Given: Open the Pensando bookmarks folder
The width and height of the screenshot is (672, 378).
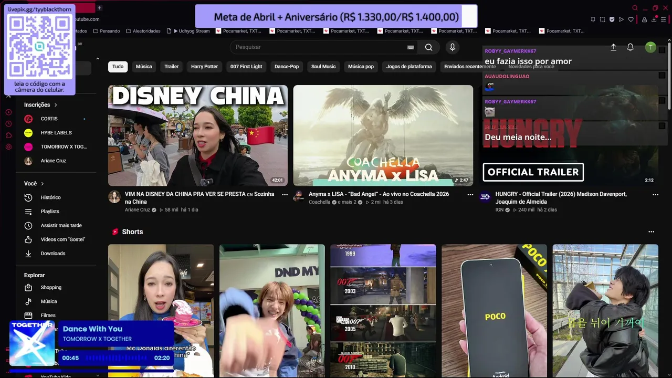Looking at the screenshot, I should pos(107,31).
